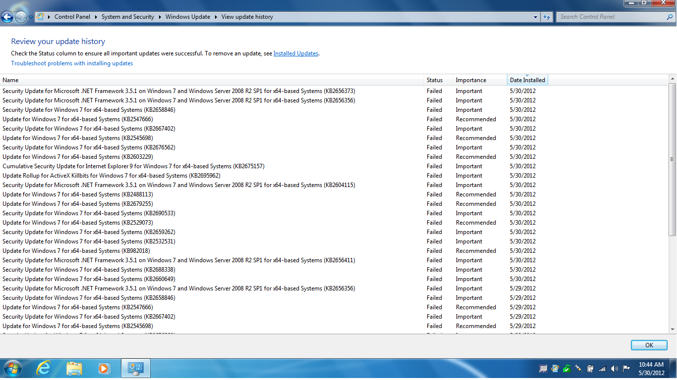The width and height of the screenshot is (677, 380).
Task: Select Security Update KB2688338 row
Action: point(274,270)
